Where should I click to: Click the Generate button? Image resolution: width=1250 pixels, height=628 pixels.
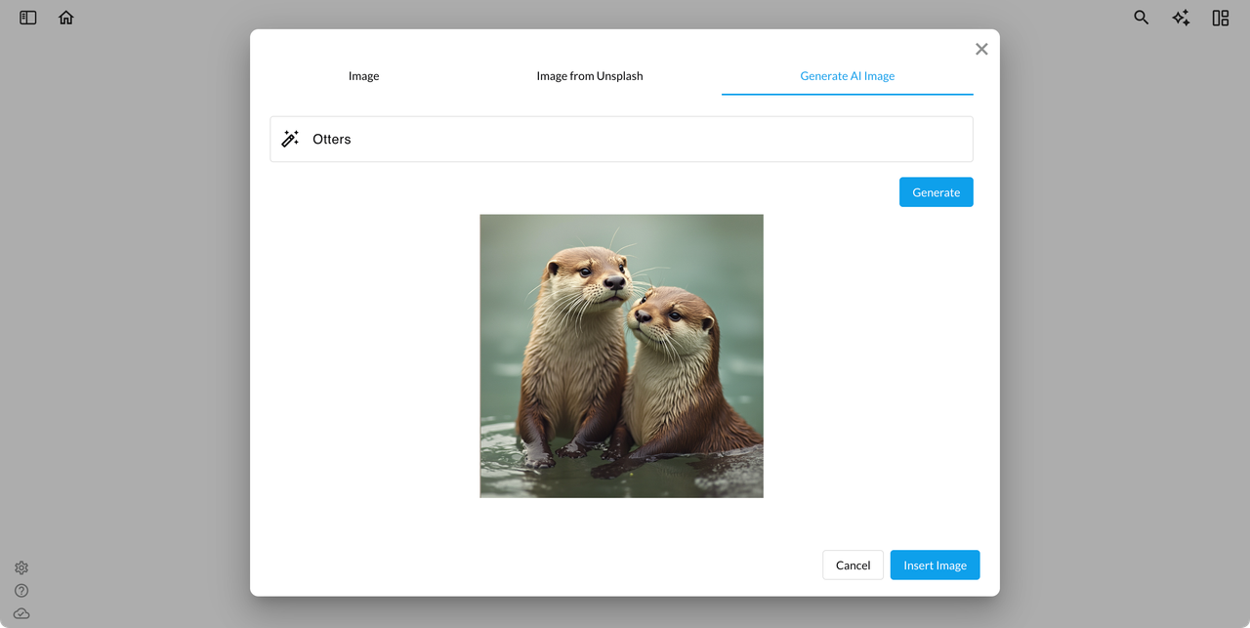936,192
